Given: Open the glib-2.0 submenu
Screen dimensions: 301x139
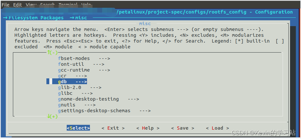Looking at the screenshot, I should click(x=80, y=87).
